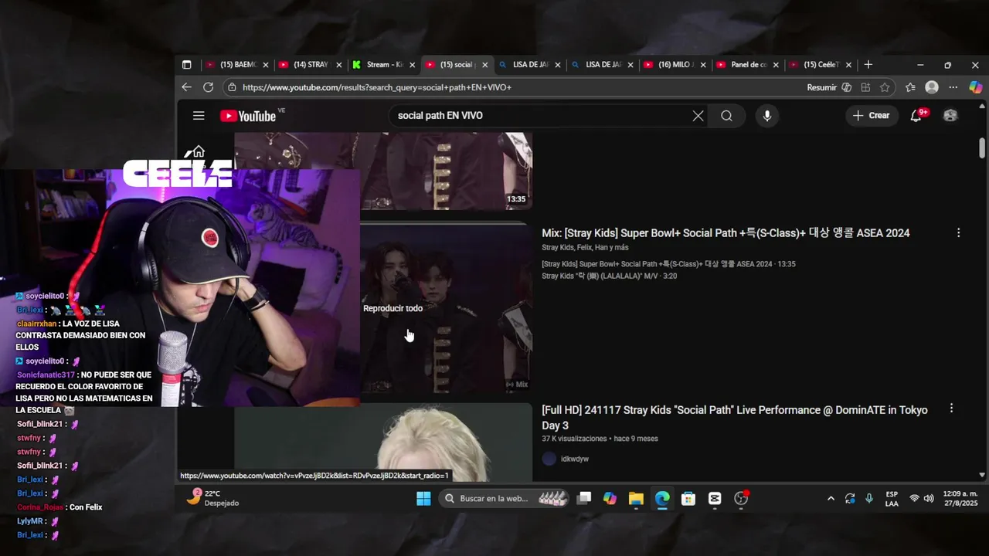
Task: Click the idkwdyw channel avatar
Action: click(x=549, y=459)
